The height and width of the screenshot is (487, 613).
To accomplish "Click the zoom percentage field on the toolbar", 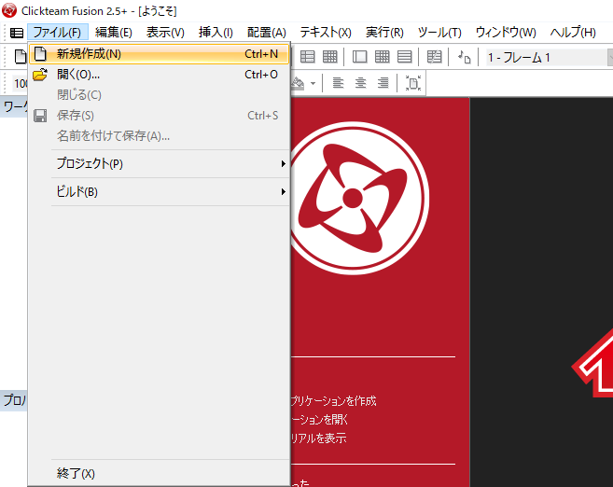I will pyautogui.click(x=21, y=84).
